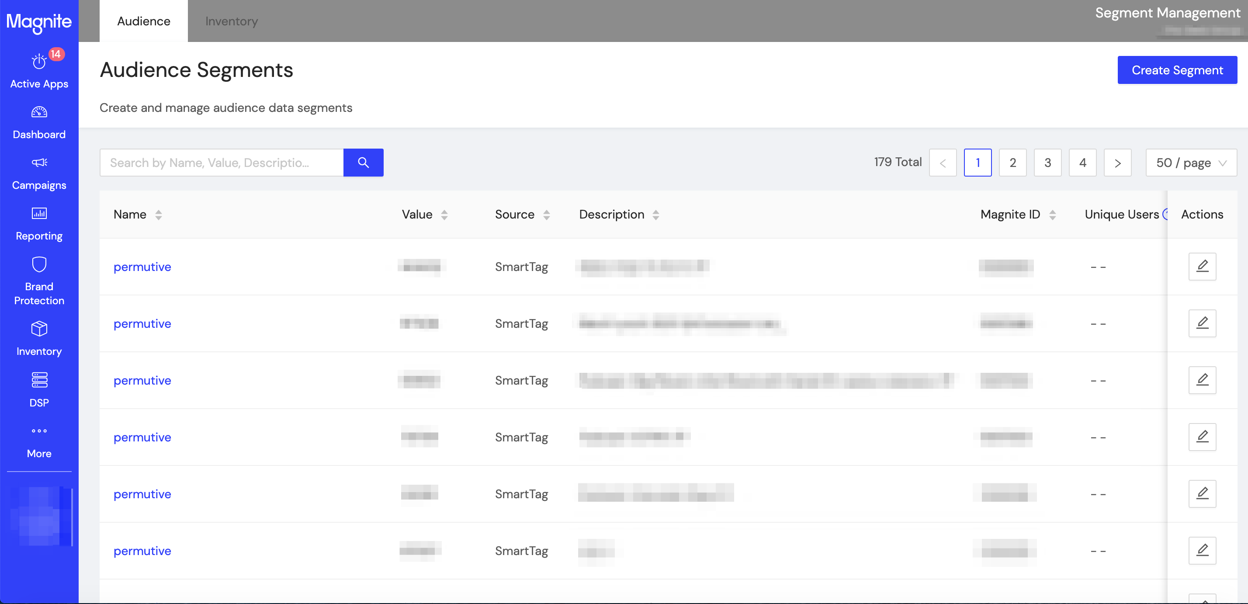Open sixth permutive segment link
Screen dimensions: 1248x604
pyautogui.click(x=142, y=551)
